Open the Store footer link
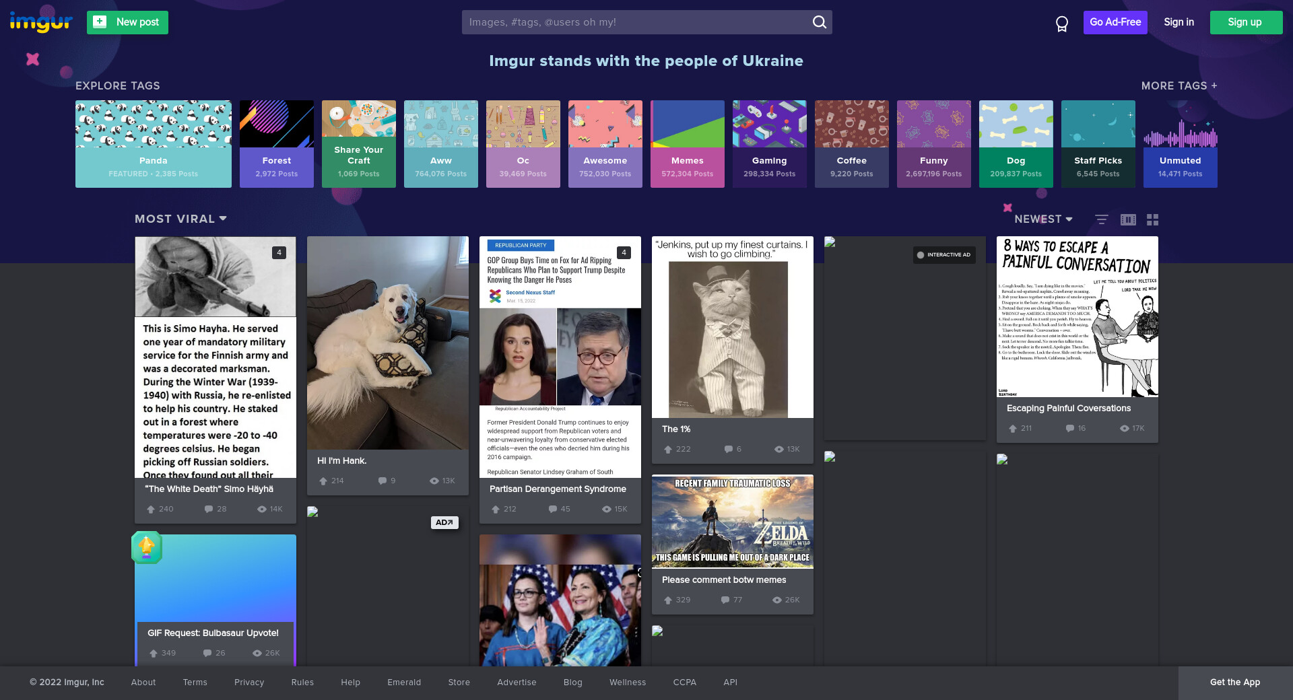Screen dimensions: 1293x700 pos(459,682)
